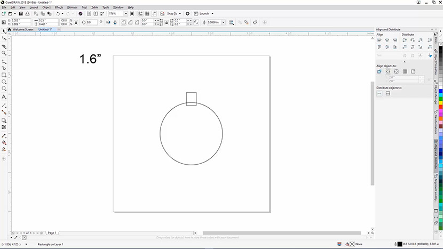Click the Save icon in toolbar
The height and width of the screenshot is (249, 443).
coord(20,13)
